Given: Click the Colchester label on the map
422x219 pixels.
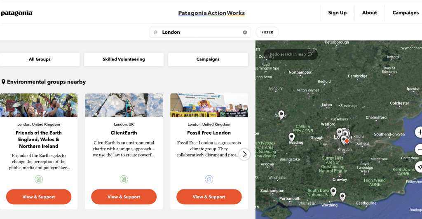Looking at the screenshot, I should pyautogui.click(x=399, y=103).
